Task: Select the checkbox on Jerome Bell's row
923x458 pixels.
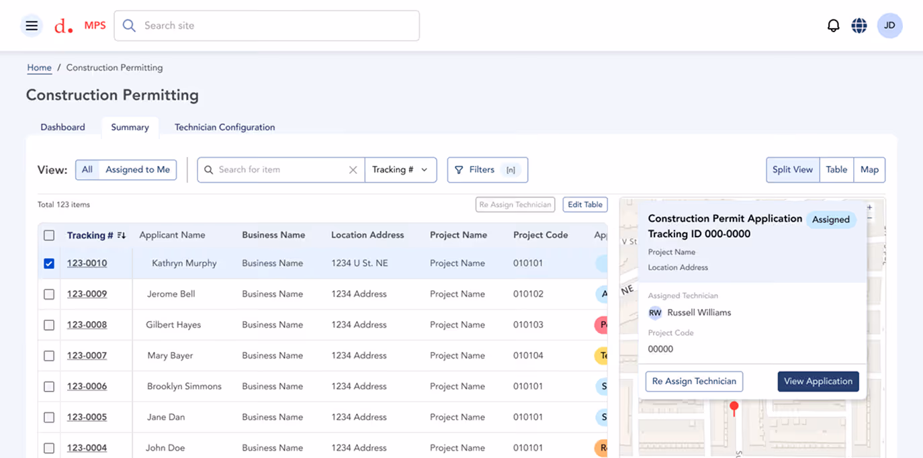Action: pos(49,294)
